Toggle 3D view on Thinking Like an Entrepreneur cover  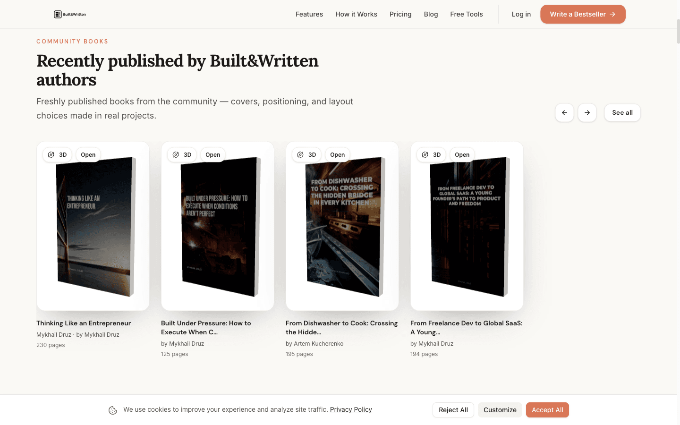pyautogui.click(x=57, y=154)
